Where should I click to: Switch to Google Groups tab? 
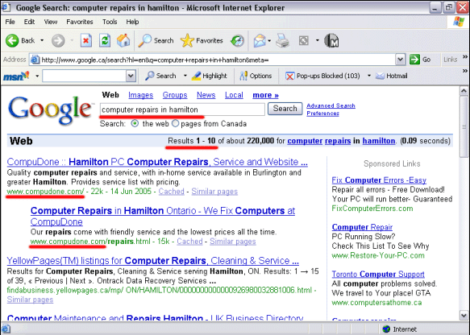click(x=175, y=95)
